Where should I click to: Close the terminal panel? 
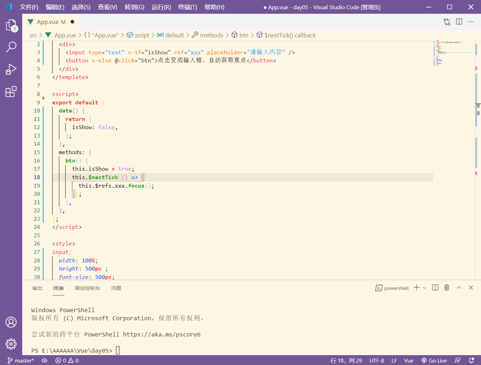click(471, 288)
